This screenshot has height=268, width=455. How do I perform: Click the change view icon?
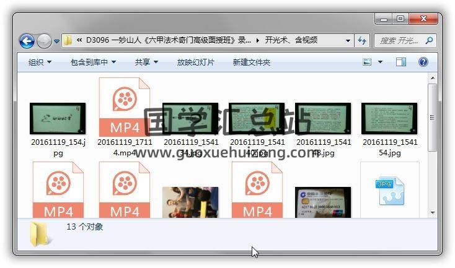367,62
